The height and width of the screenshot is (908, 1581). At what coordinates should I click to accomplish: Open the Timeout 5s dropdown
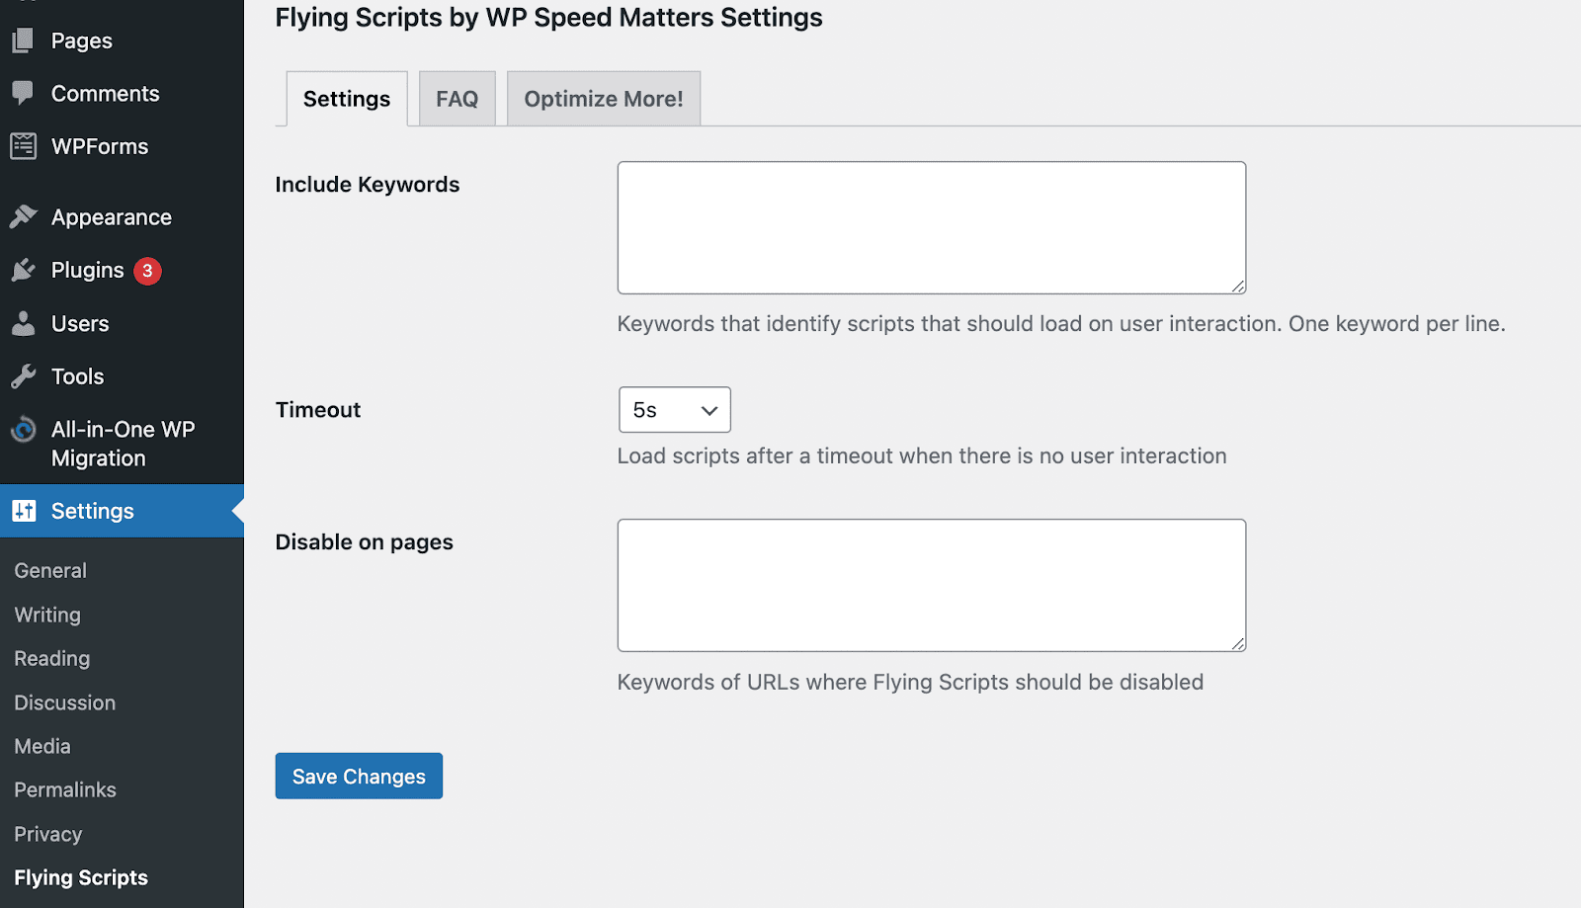675,410
